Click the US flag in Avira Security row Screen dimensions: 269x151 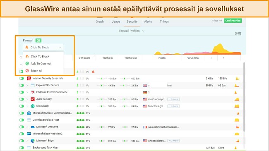pyautogui.click(x=145, y=99)
